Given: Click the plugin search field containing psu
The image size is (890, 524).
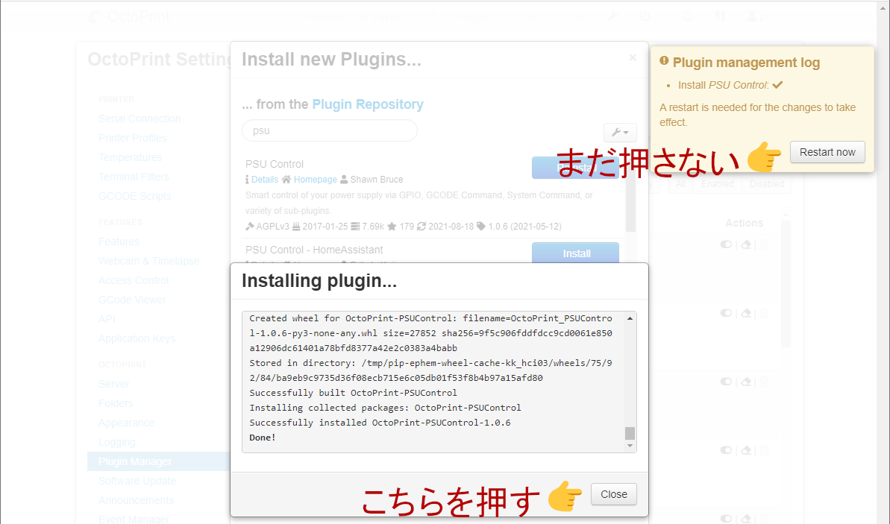Looking at the screenshot, I should tap(330, 130).
